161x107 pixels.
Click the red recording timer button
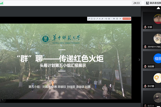pyautogui.click(x=126, y=19)
